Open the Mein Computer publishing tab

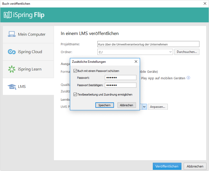(28, 34)
